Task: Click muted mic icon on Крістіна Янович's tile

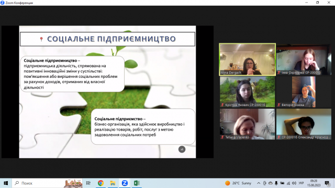Action: click(222, 105)
